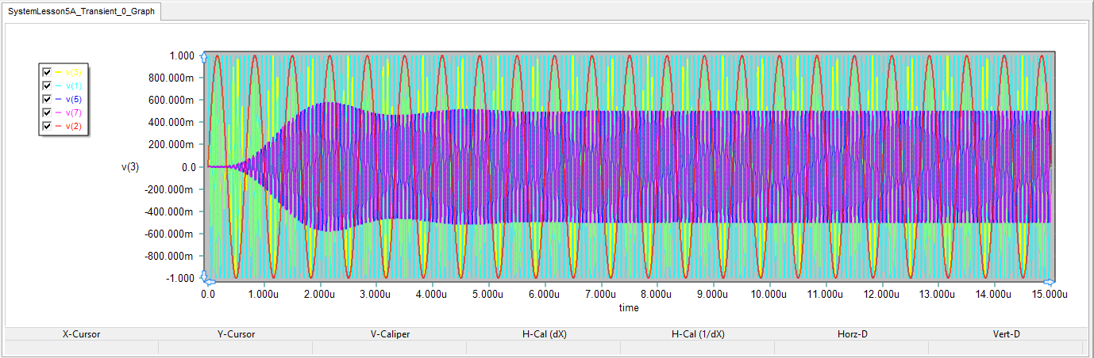Click the V-Caliper column header
The height and width of the screenshot is (358, 1094).
coord(390,334)
